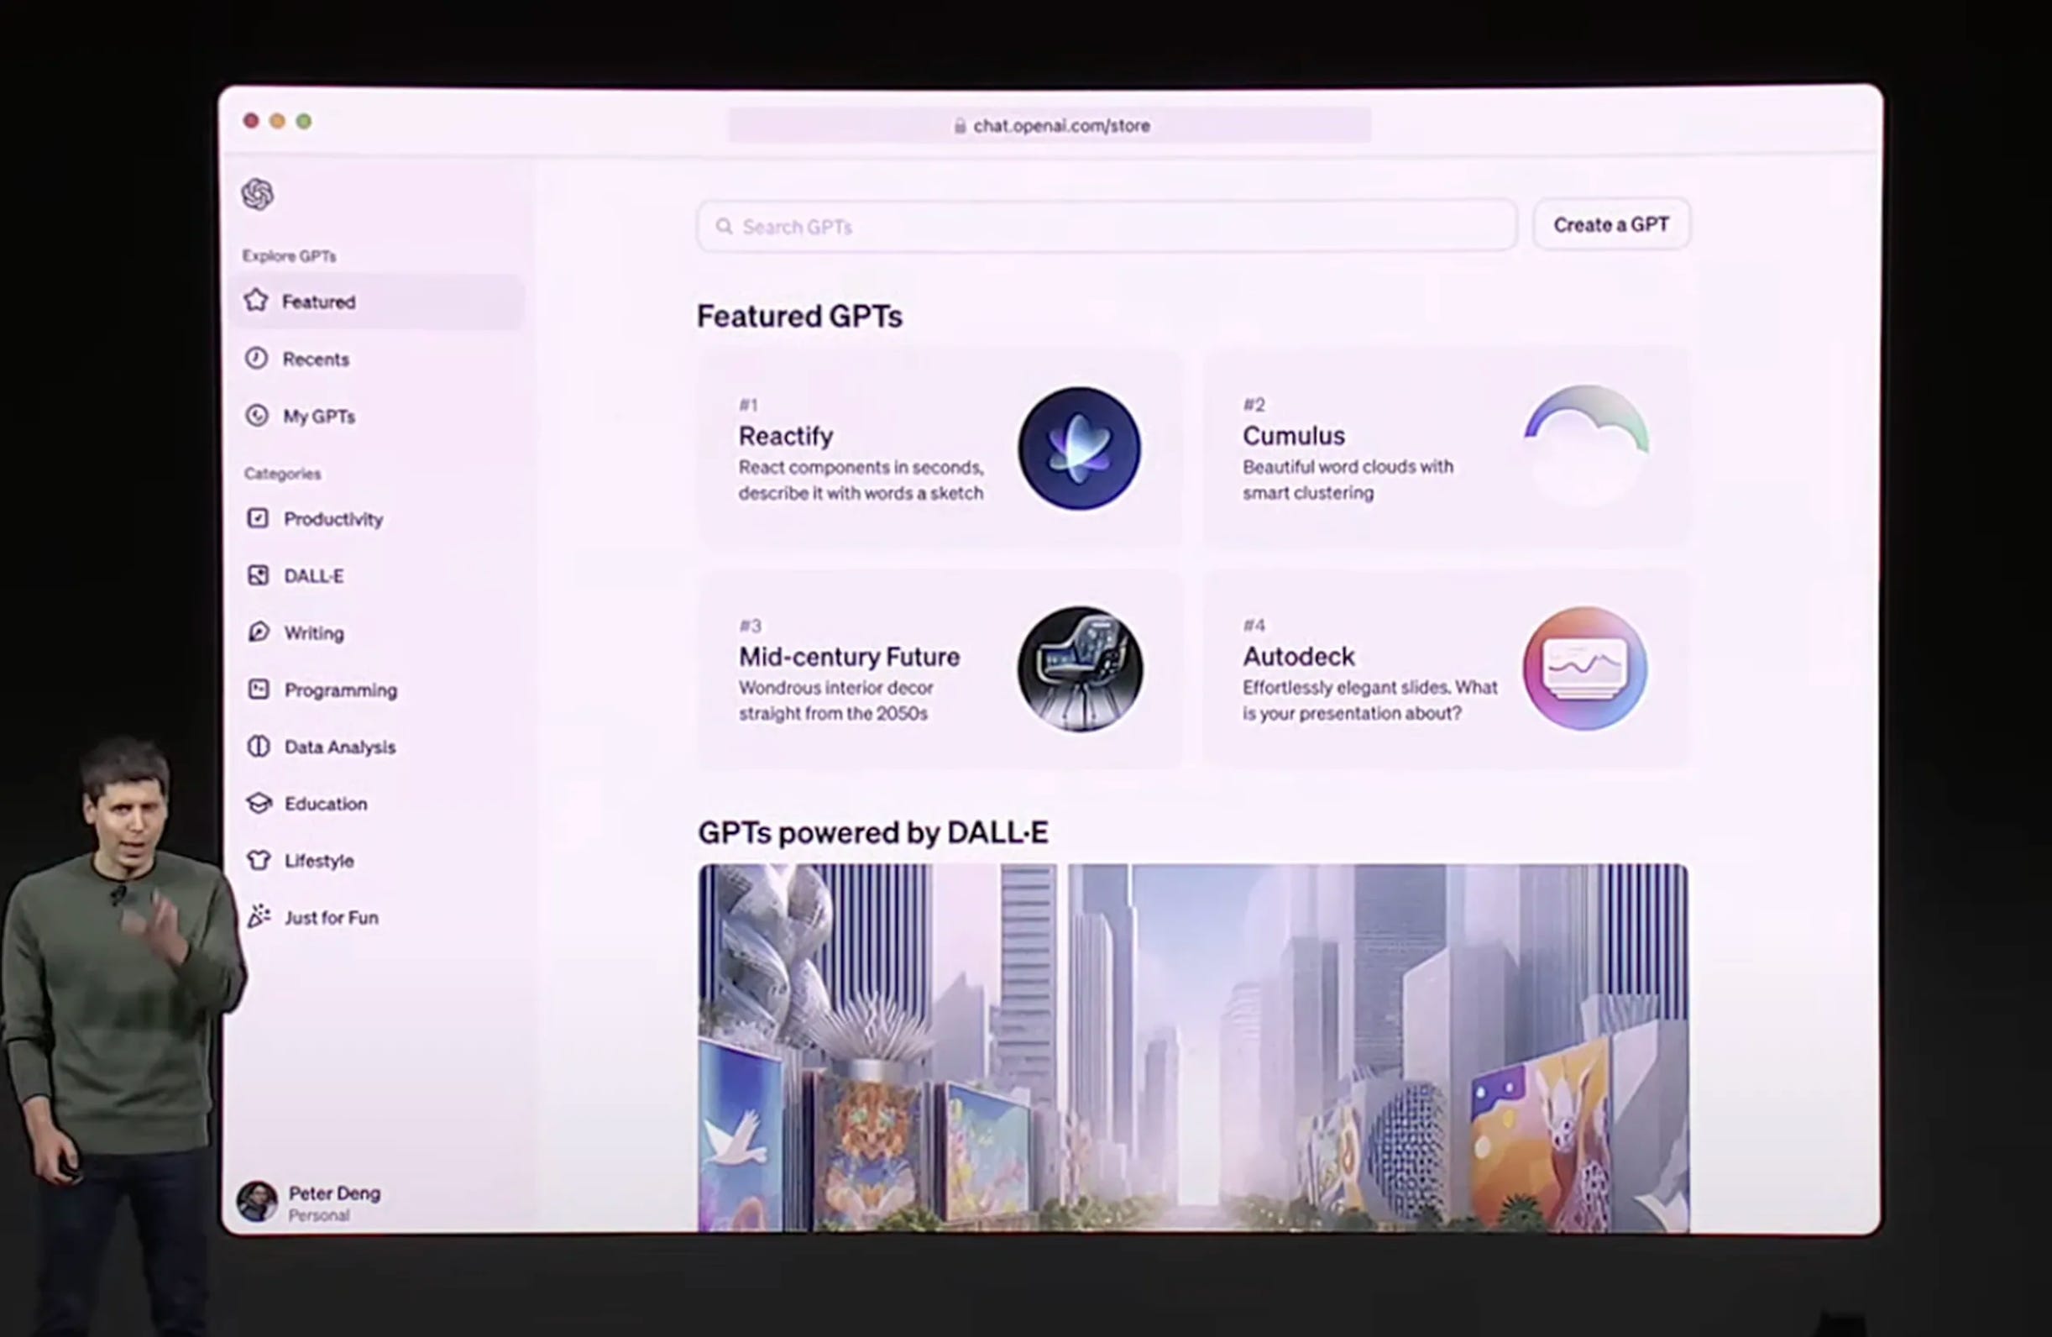Open the Cumulus cloud icon
The image size is (2052, 1337).
(1584, 445)
